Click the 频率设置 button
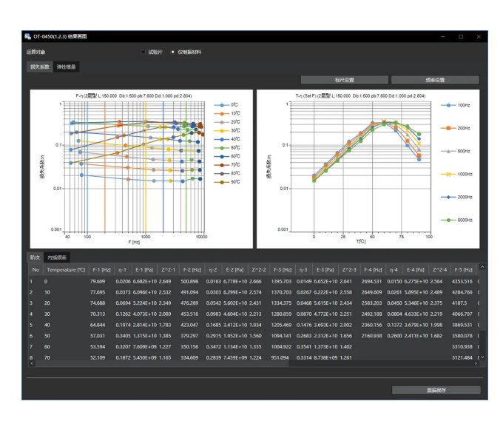The width and height of the screenshot is (503, 421). pyautogui.click(x=435, y=80)
